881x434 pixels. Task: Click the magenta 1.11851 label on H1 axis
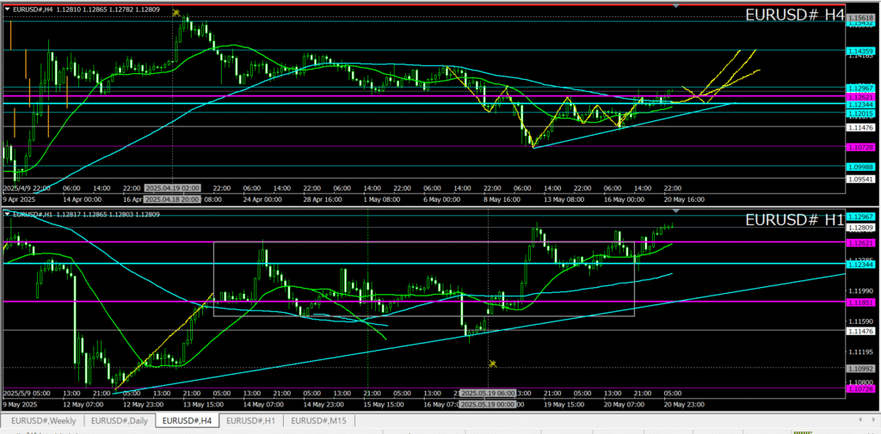pos(859,302)
